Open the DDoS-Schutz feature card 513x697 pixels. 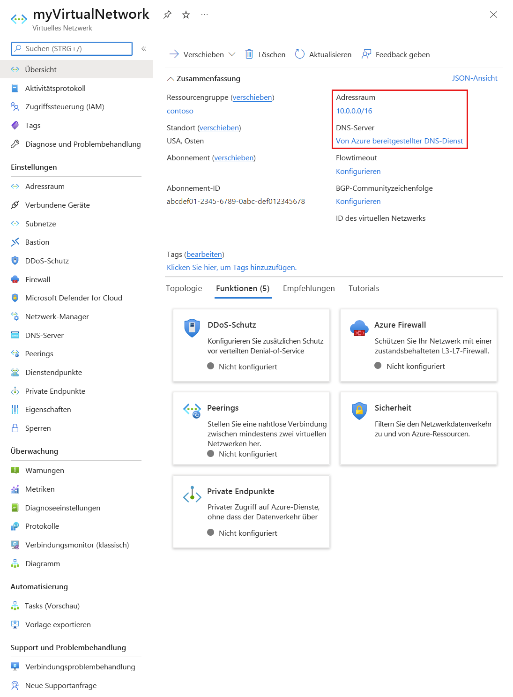click(251, 345)
